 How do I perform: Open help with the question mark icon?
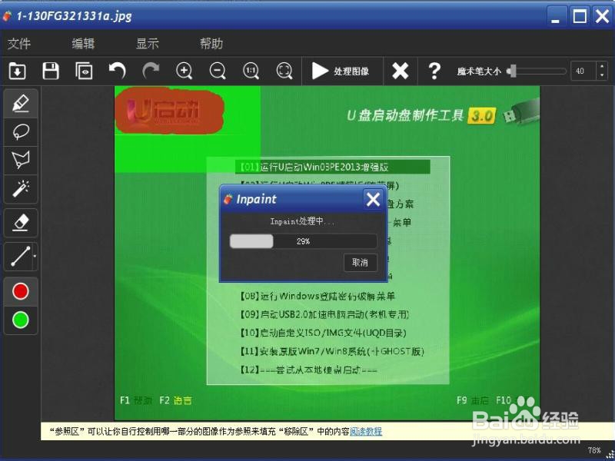point(434,71)
